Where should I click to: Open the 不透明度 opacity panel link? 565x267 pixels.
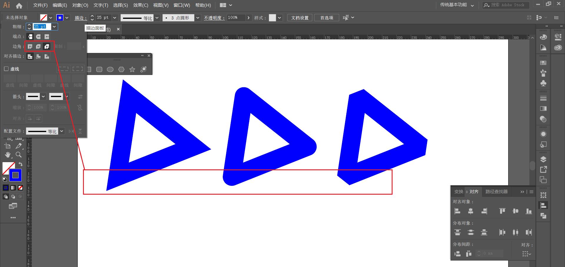[x=215, y=18]
